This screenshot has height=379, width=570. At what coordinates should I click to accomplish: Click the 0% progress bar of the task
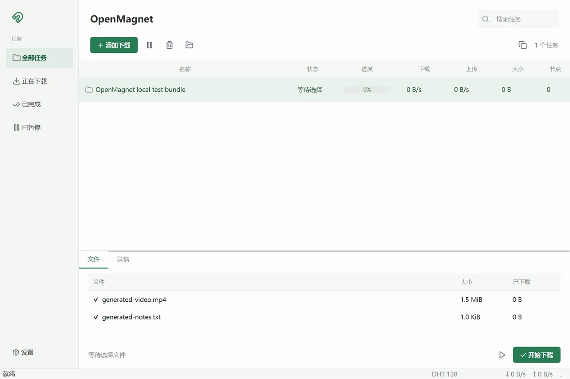367,90
